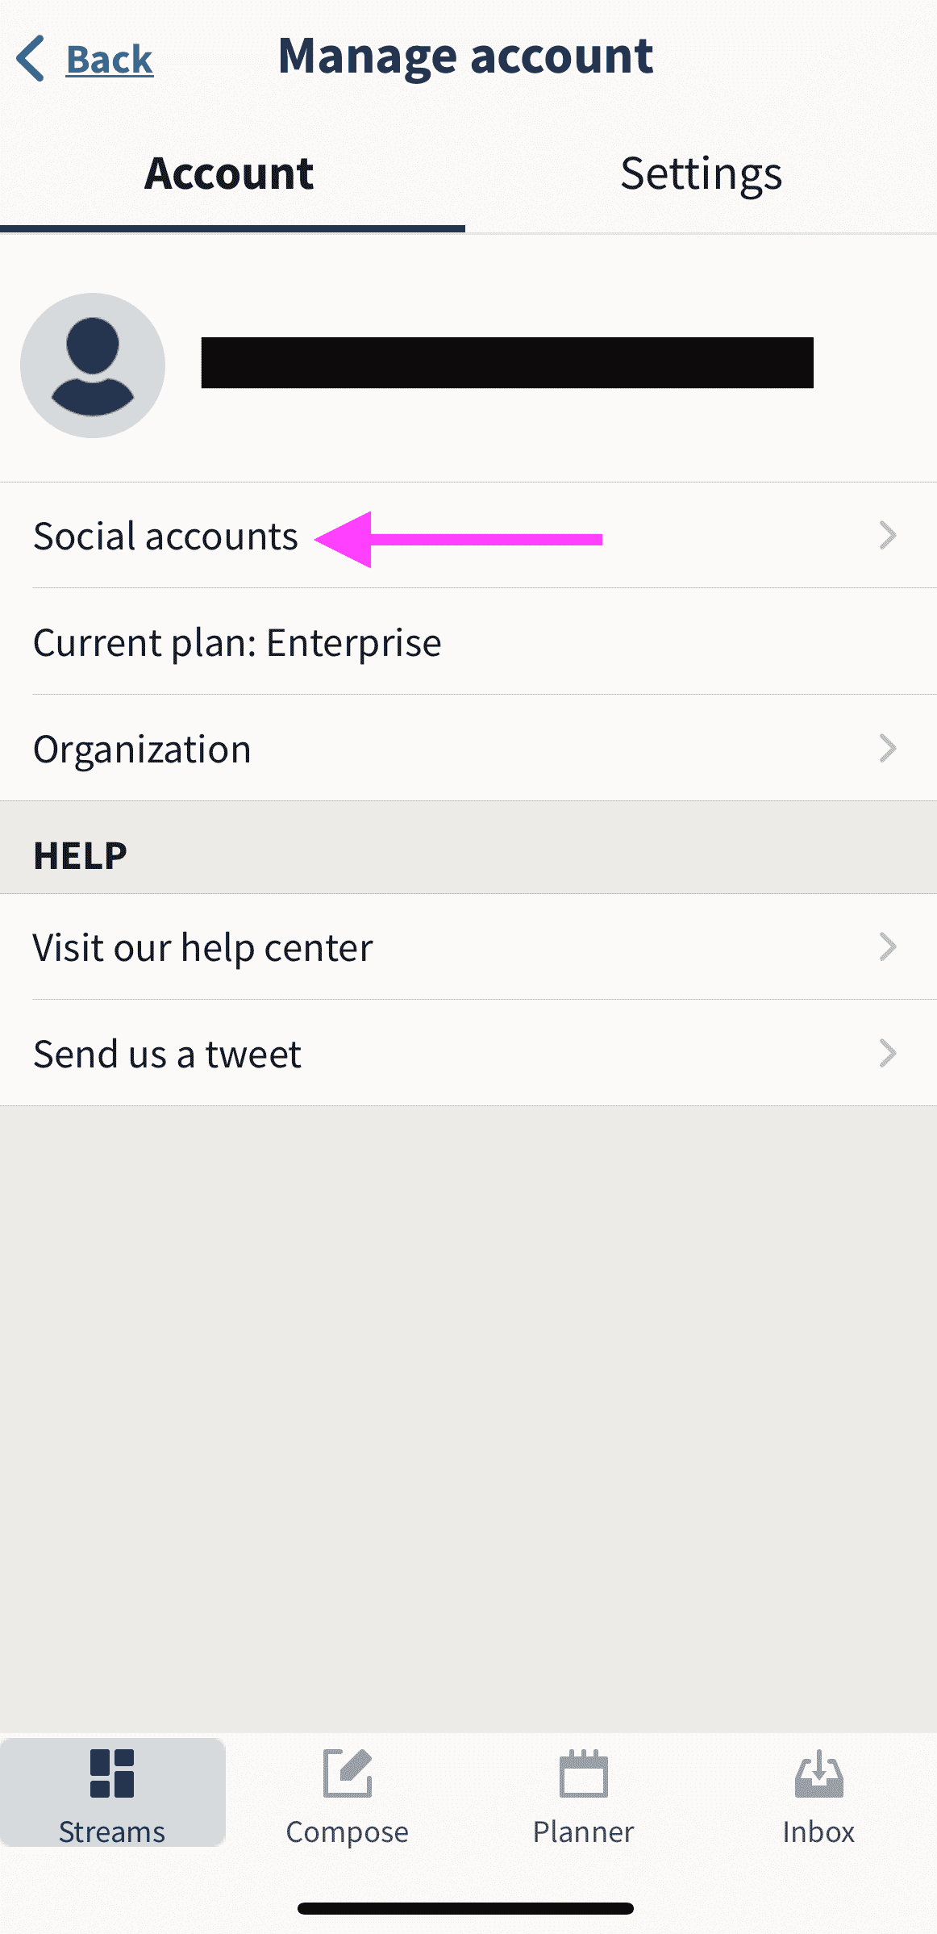Tap Current plan: Enterprise row
937x1934 pixels.
tap(468, 642)
